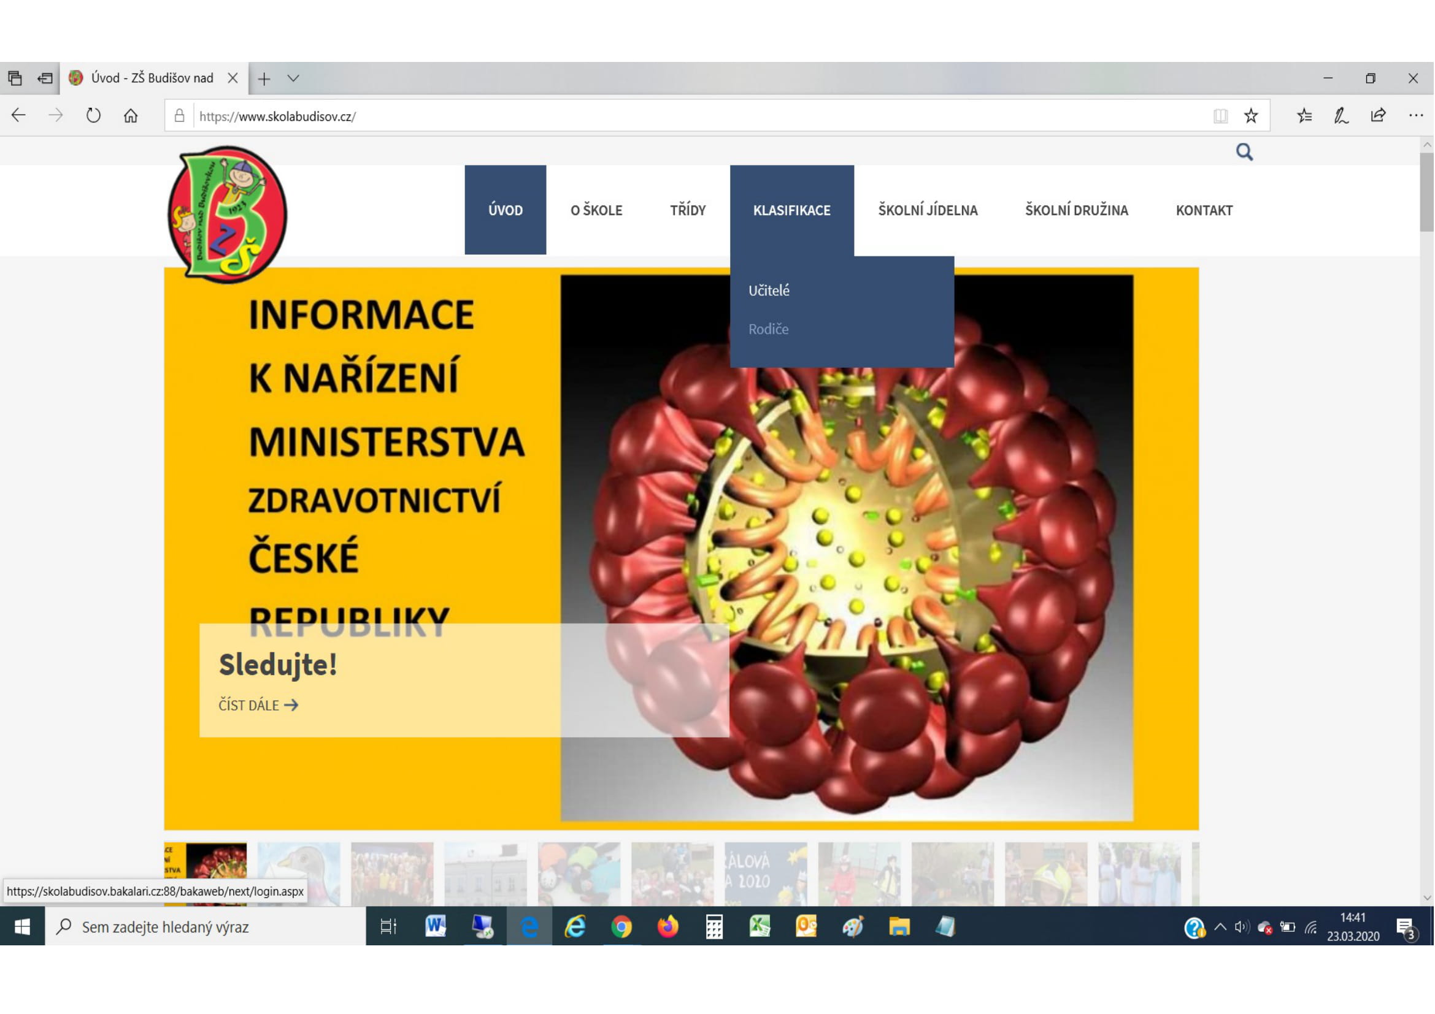This screenshot has height=1014, width=1435.
Task: Open Edge Settings and more menu
Action: 1415,115
